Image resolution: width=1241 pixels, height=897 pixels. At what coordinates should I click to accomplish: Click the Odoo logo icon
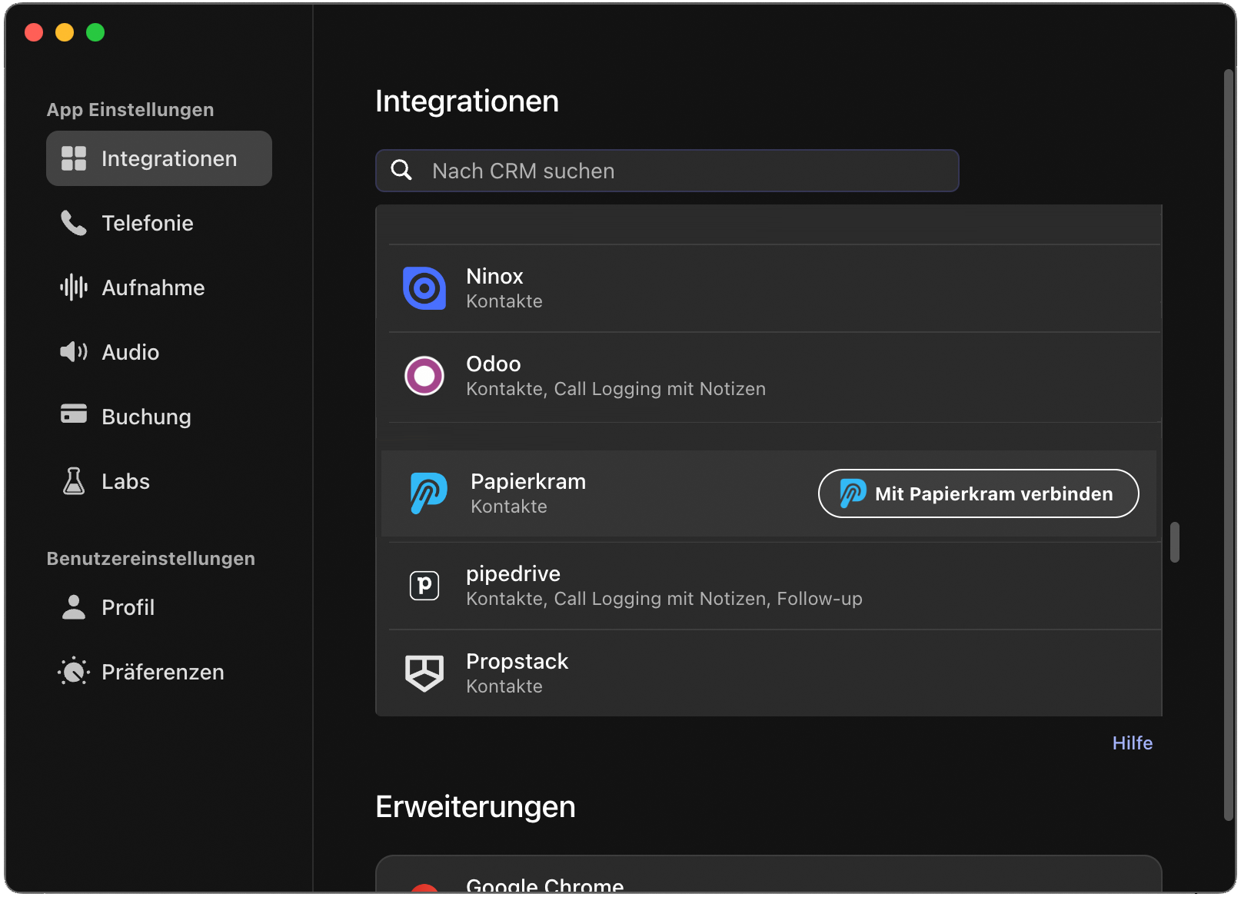click(424, 376)
